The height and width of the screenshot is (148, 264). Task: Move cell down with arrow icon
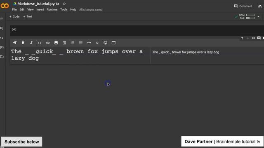(247, 38)
